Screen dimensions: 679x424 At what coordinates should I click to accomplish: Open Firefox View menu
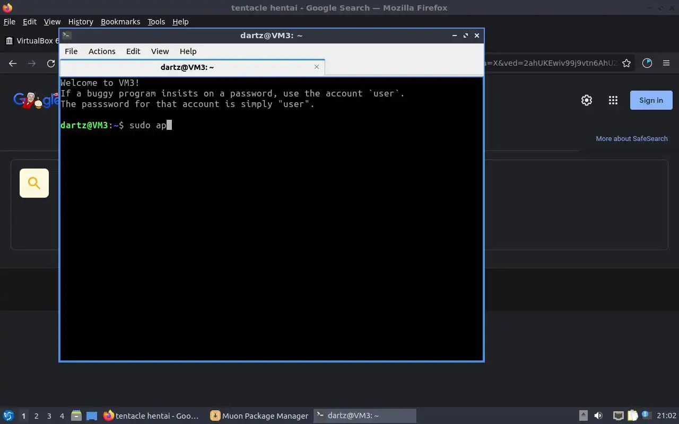[x=52, y=22]
